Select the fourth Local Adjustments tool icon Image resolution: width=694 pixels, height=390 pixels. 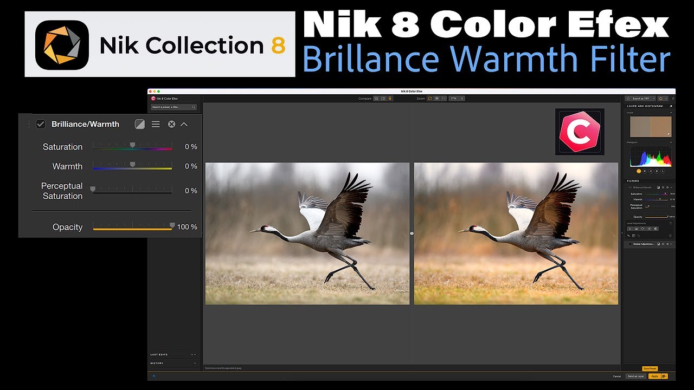650,229
